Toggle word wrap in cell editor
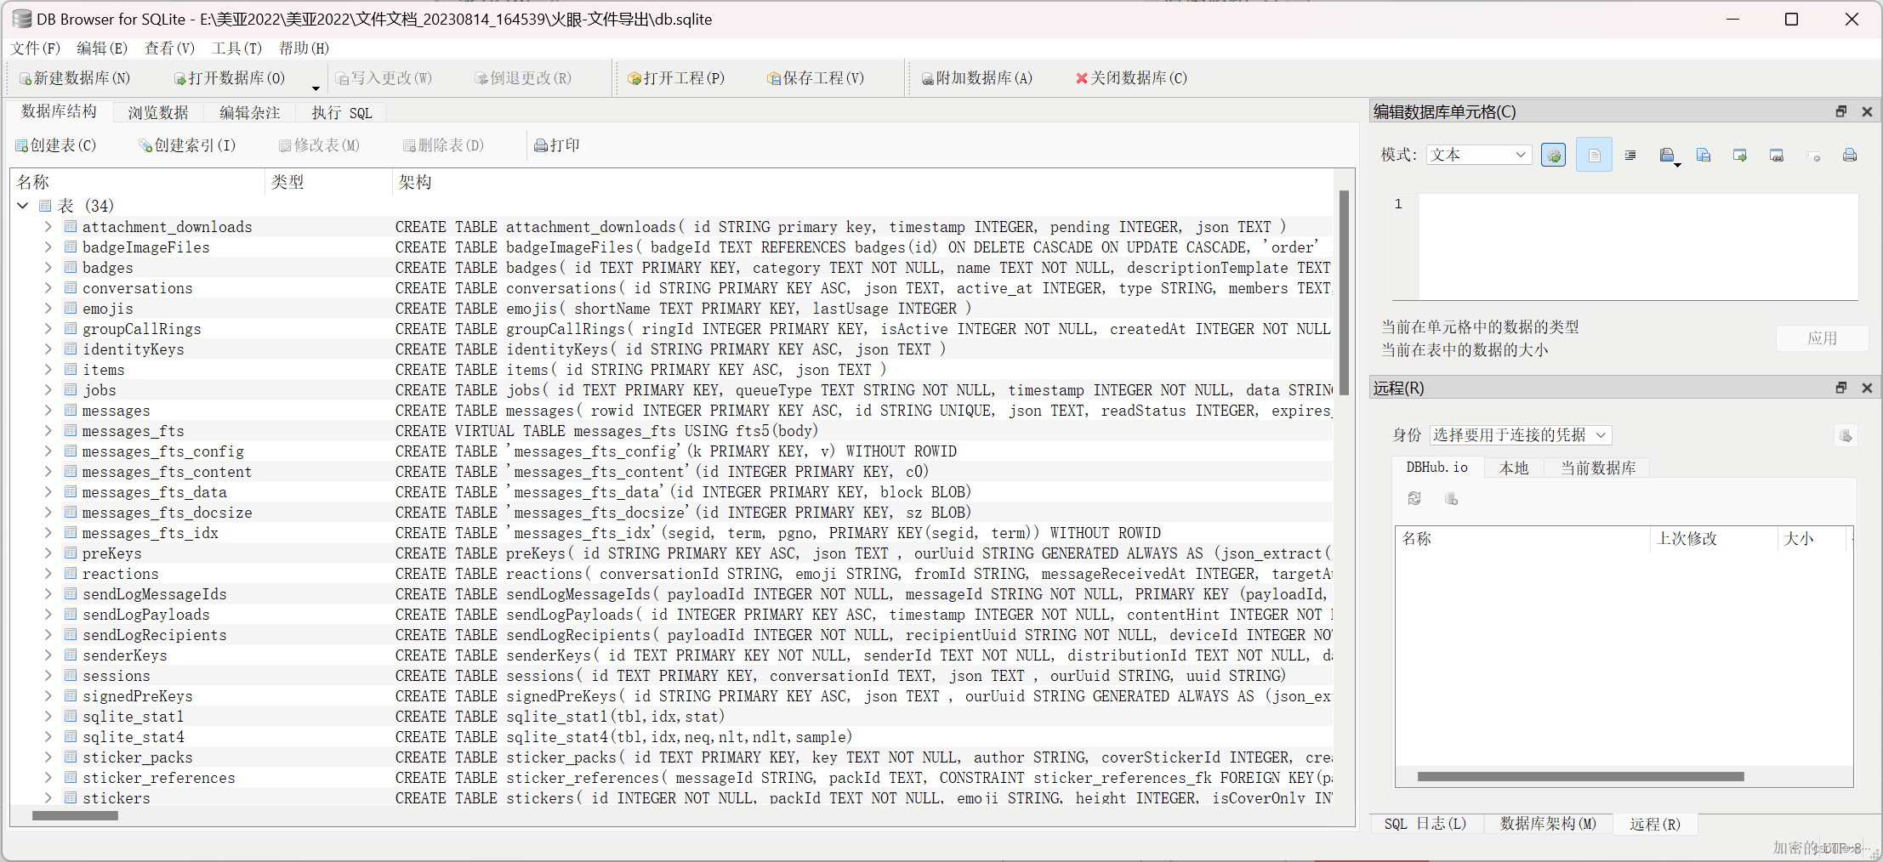The width and height of the screenshot is (1883, 862). pos(1594,156)
